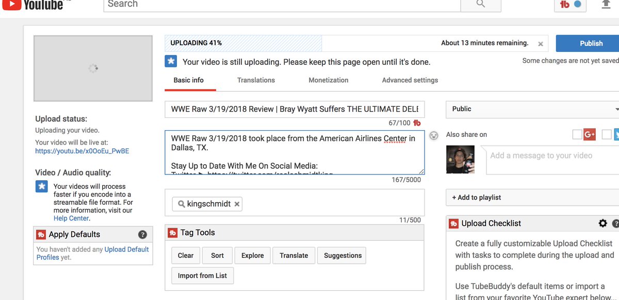Open the Advanced settings tab
Viewport: 619px width, 300px height.
410,80
